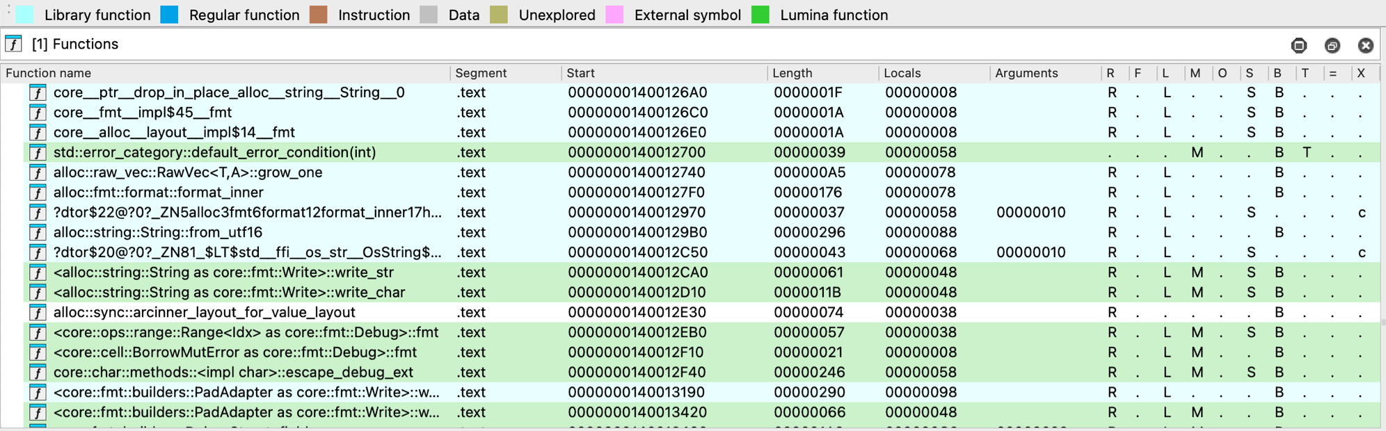1386x431 pixels.
Task: Click the Unexplored color legend swatch
Action: [x=498, y=15]
